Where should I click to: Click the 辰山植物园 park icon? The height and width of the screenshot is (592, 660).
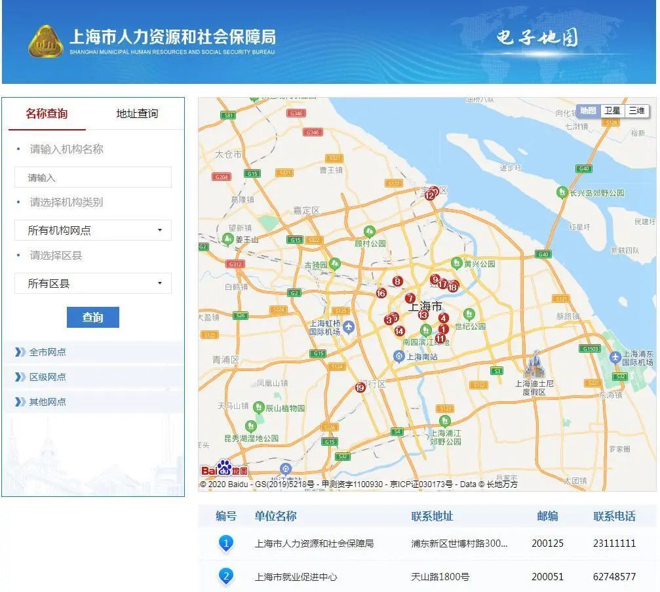[258, 408]
